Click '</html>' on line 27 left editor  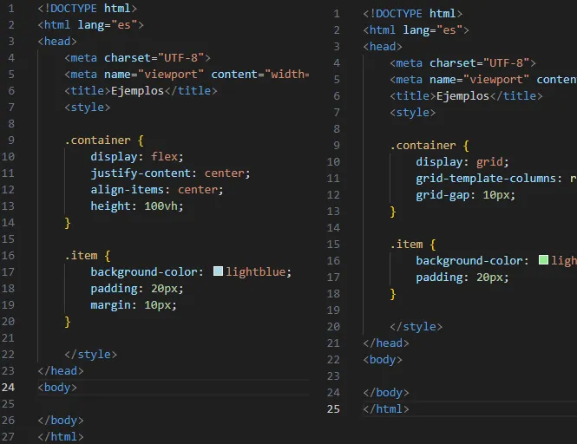(x=61, y=437)
